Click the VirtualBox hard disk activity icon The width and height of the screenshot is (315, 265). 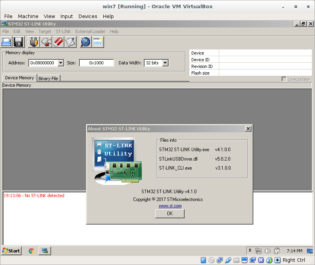pos(203,260)
